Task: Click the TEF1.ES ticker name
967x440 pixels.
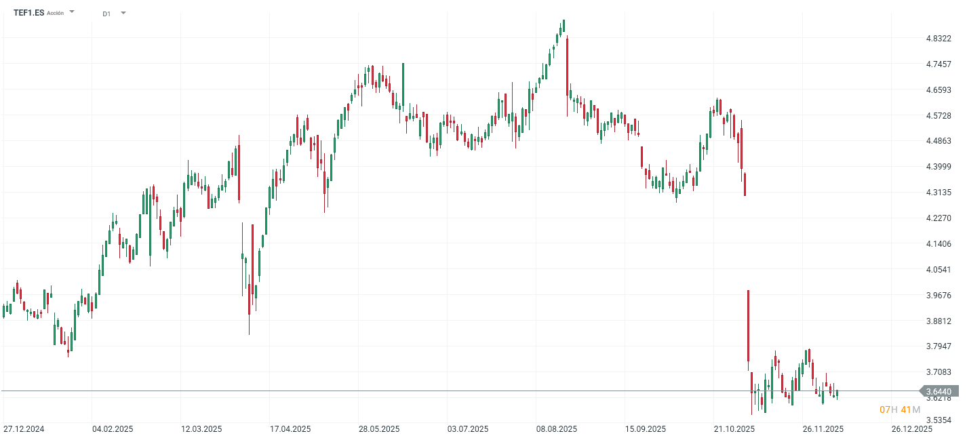Action: click(x=28, y=13)
